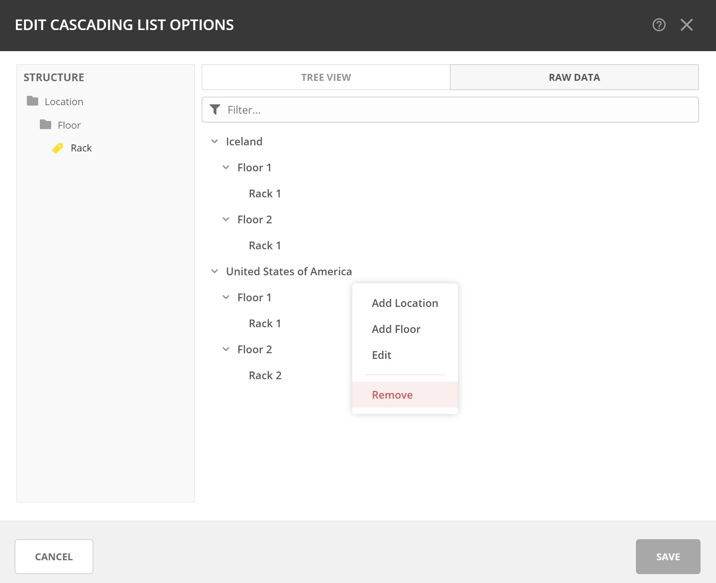Select Remove in the context menu
Image resolution: width=716 pixels, height=583 pixels.
[392, 395]
